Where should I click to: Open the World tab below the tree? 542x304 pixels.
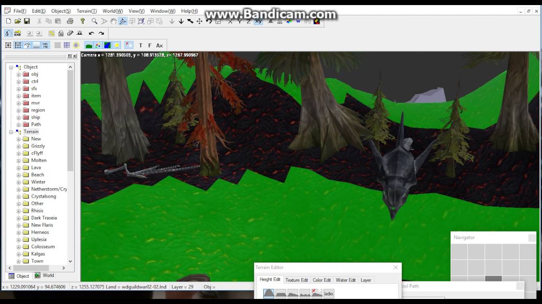click(x=44, y=275)
